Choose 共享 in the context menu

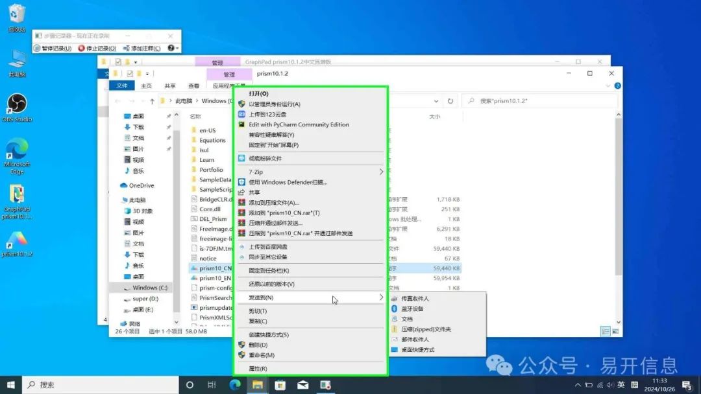click(310, 192)
